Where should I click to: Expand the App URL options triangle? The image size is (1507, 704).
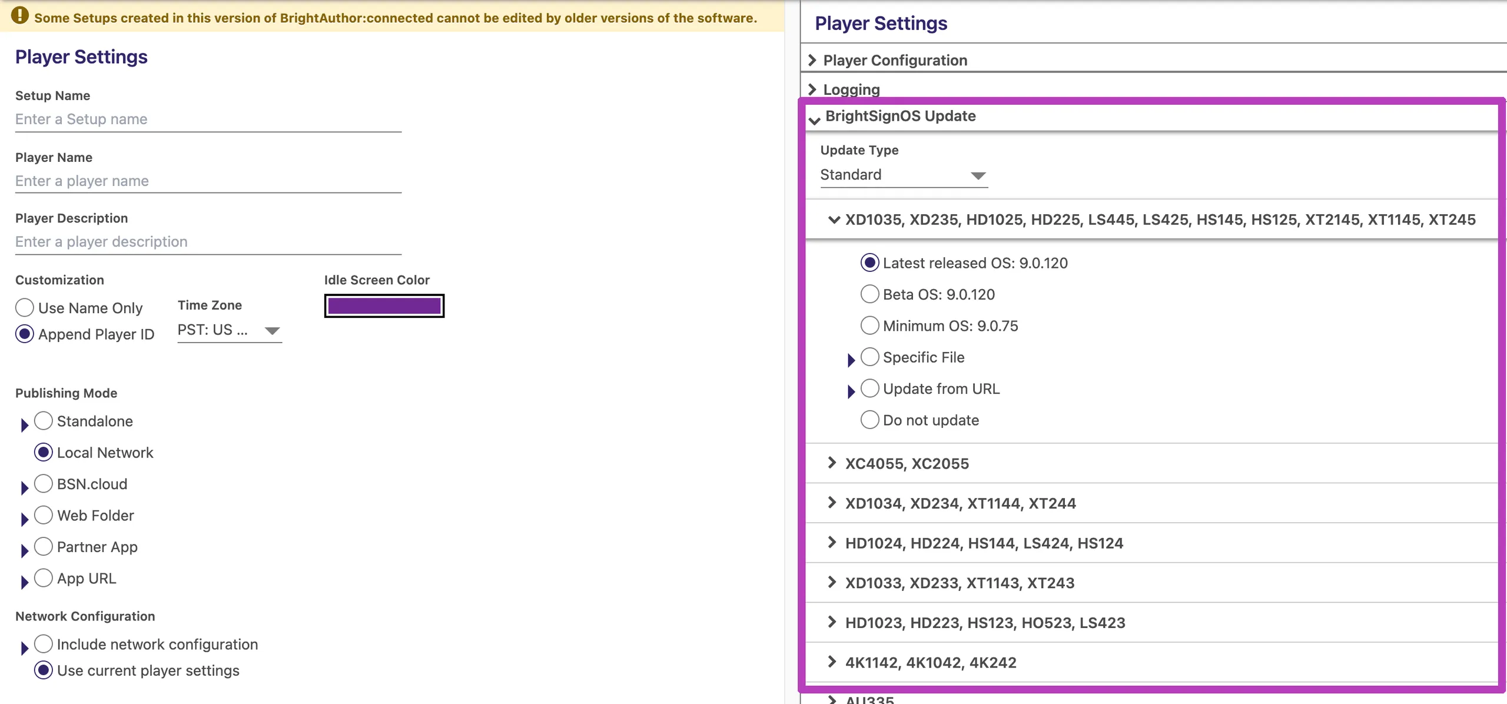25,582
